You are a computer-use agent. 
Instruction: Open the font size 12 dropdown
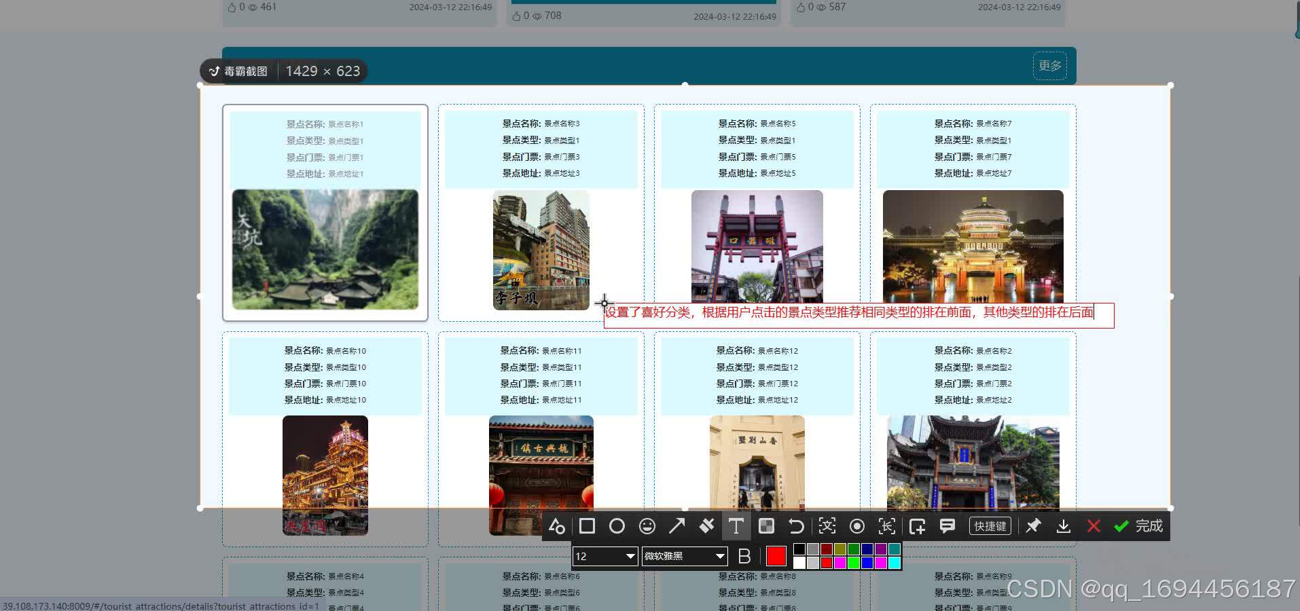[605, 557]
